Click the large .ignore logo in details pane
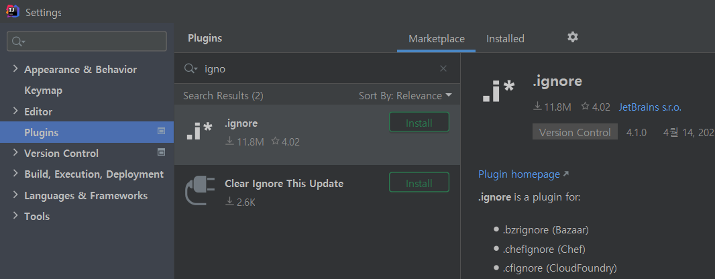 pos(498,91)
